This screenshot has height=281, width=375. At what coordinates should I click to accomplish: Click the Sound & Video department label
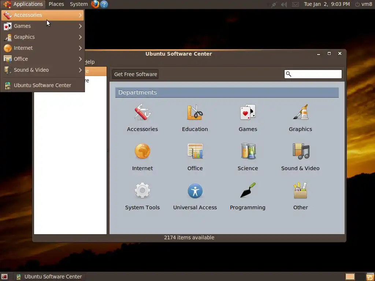[300, 168]
